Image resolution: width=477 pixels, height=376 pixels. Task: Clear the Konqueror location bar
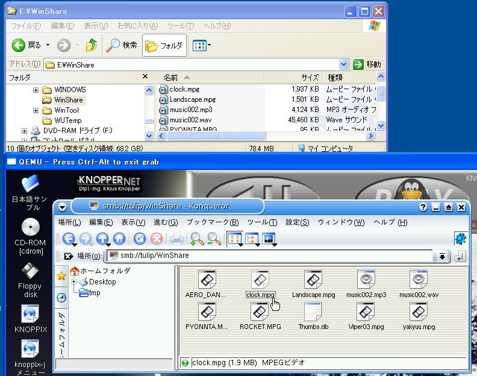click(68, 256)
